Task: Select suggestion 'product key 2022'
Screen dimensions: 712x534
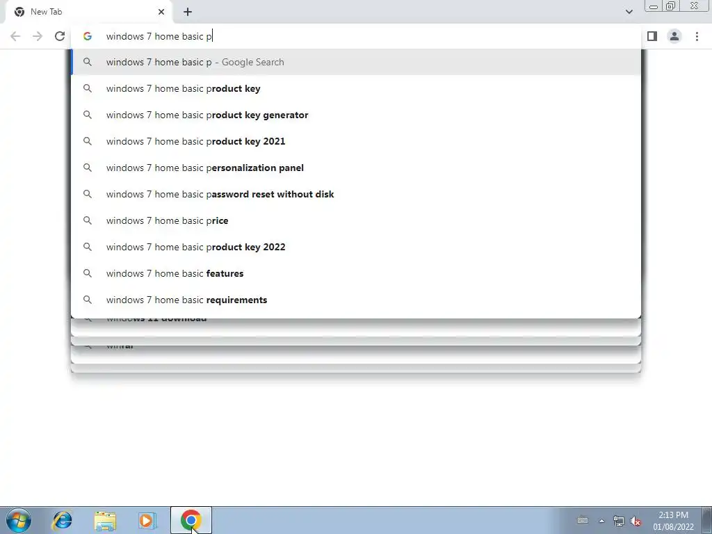Action: 356,247
